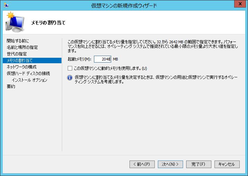Viewport: 248px width, 176px height.
Task: Go to 仮想ハード ディスクの接続 step
Action: (28, 74)
